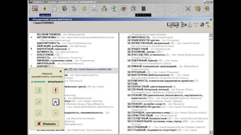241x135 pixels.
Task: Select medium anamnesis severity button
Action: pos(38,102)
